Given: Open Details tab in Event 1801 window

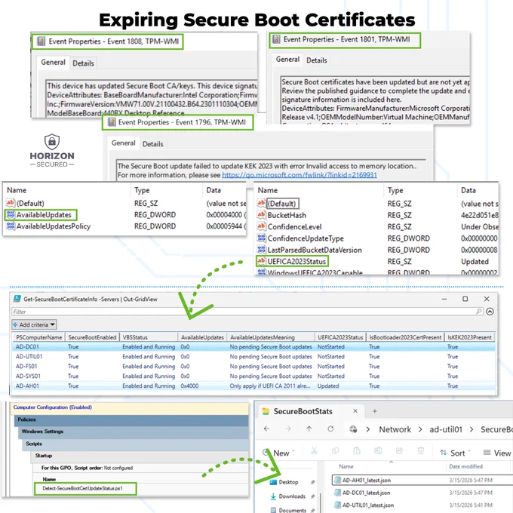Looking at the screenshot, I should [317, 60].
